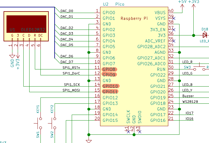Image resolution: width=209 pixels, height=143 pixels.
Task: Click the no-connect marker on ADC_VREF pin 35
Action: click(x=174, y=41)
